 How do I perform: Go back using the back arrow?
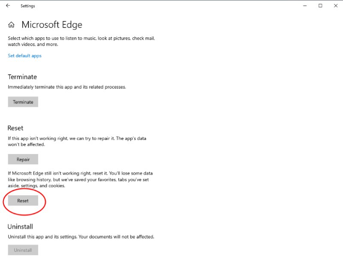8,6
